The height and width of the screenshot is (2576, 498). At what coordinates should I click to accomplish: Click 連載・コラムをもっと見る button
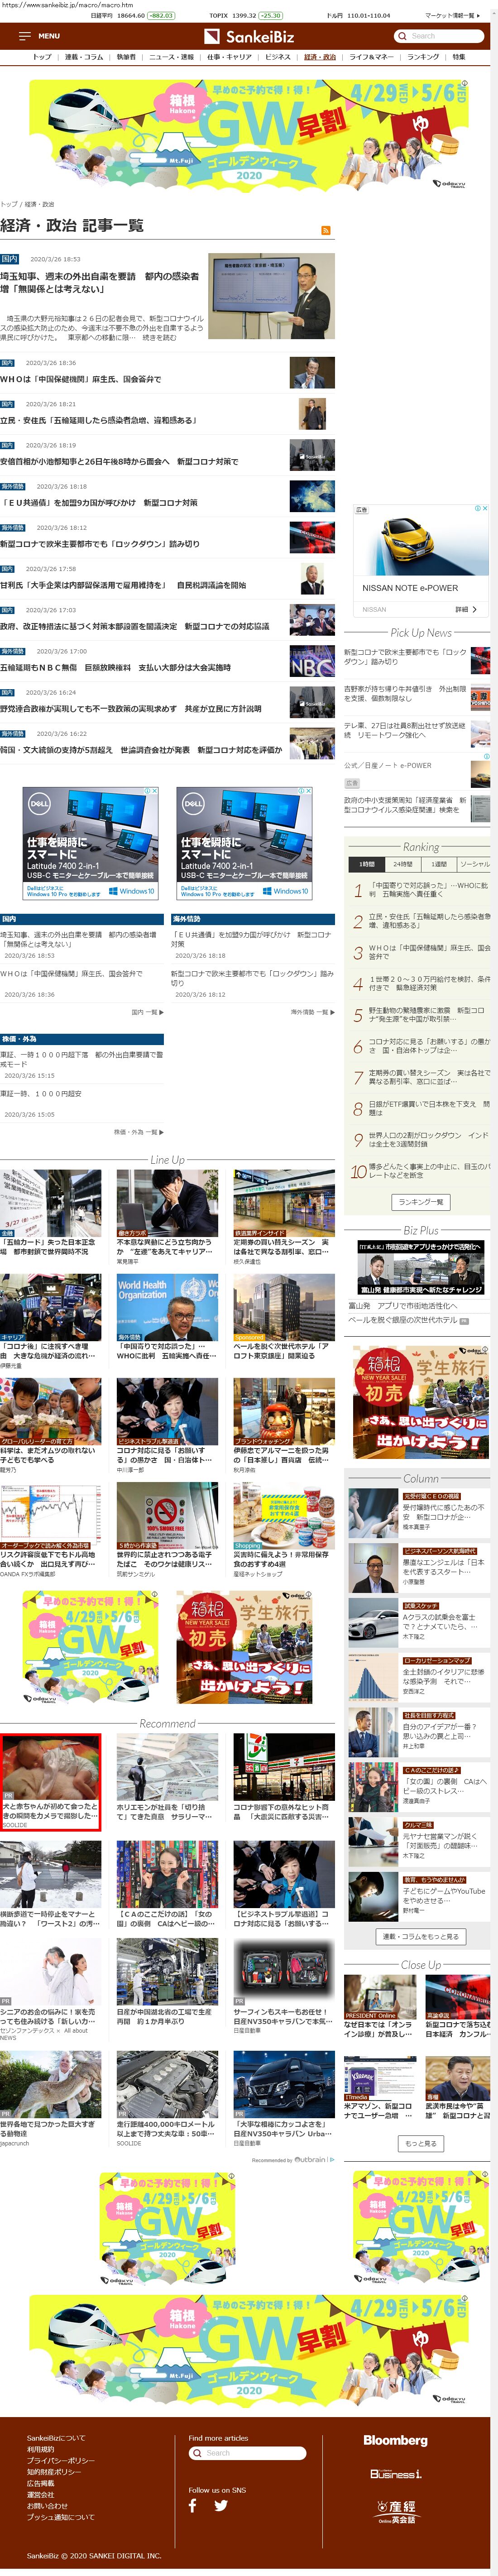(420, 1937)
